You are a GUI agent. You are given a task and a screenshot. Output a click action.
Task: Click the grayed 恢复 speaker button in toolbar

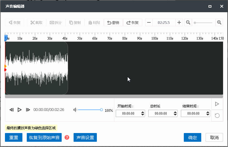tap(15, 23)
